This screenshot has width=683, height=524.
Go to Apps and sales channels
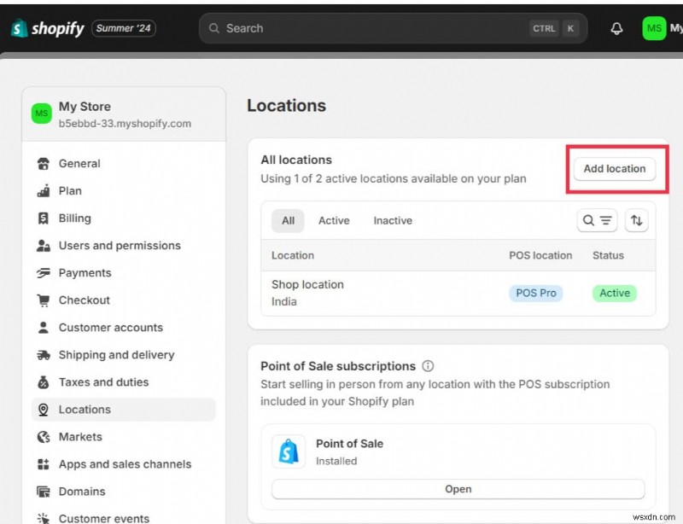click(125, 464)
